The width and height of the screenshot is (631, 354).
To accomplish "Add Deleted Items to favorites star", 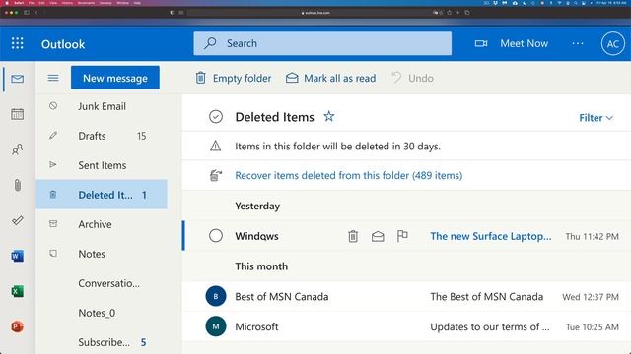I will [328, 117].
